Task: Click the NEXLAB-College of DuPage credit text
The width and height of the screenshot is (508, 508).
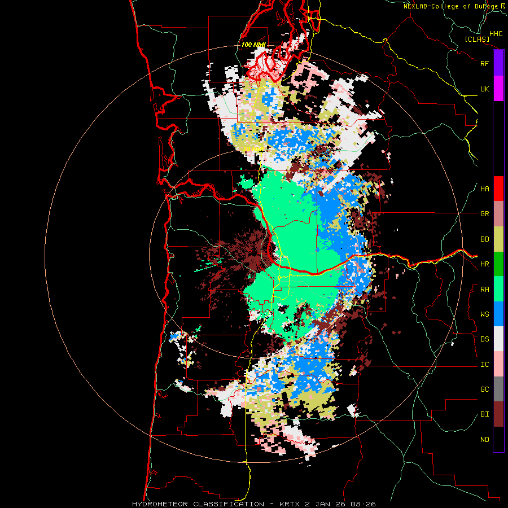Action: (x=454, y=6)
